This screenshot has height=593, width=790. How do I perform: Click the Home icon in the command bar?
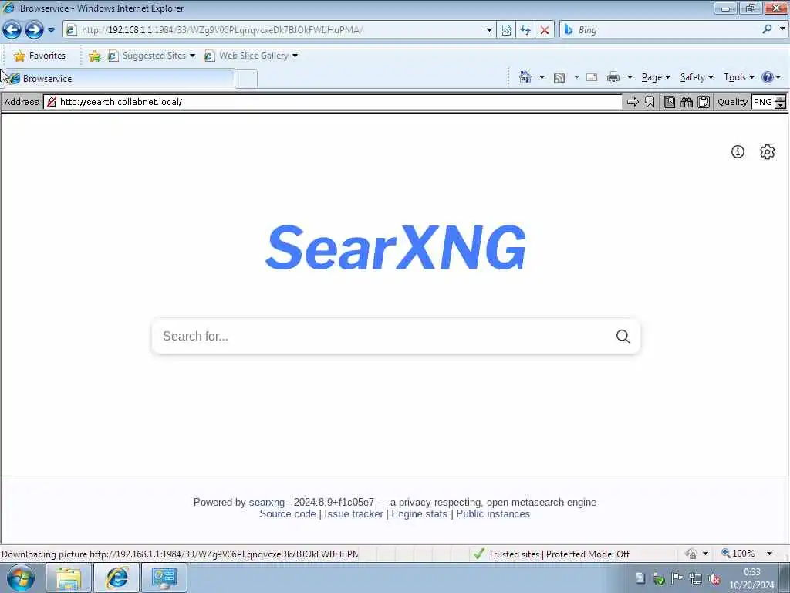pos(525,77)
